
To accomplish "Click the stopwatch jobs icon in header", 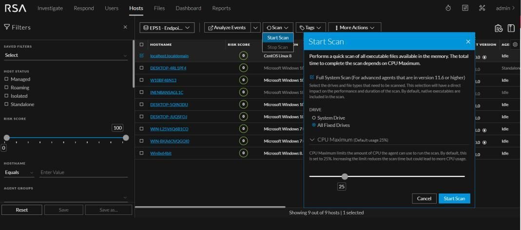I will (x=448, y=8).
